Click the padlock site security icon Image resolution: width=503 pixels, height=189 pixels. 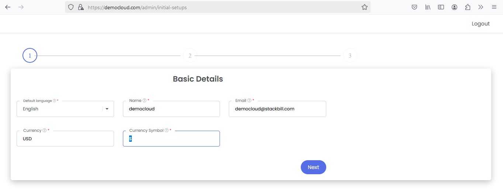pyautogui.click(x=81, y=7)
